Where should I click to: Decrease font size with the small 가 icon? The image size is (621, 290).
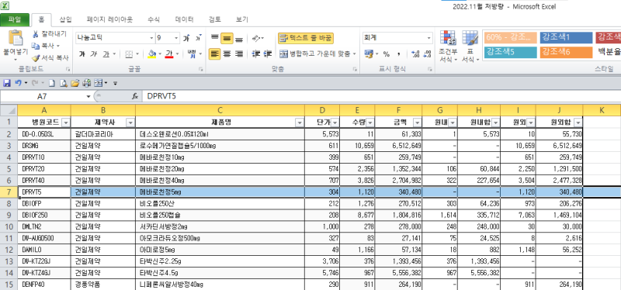198,38
